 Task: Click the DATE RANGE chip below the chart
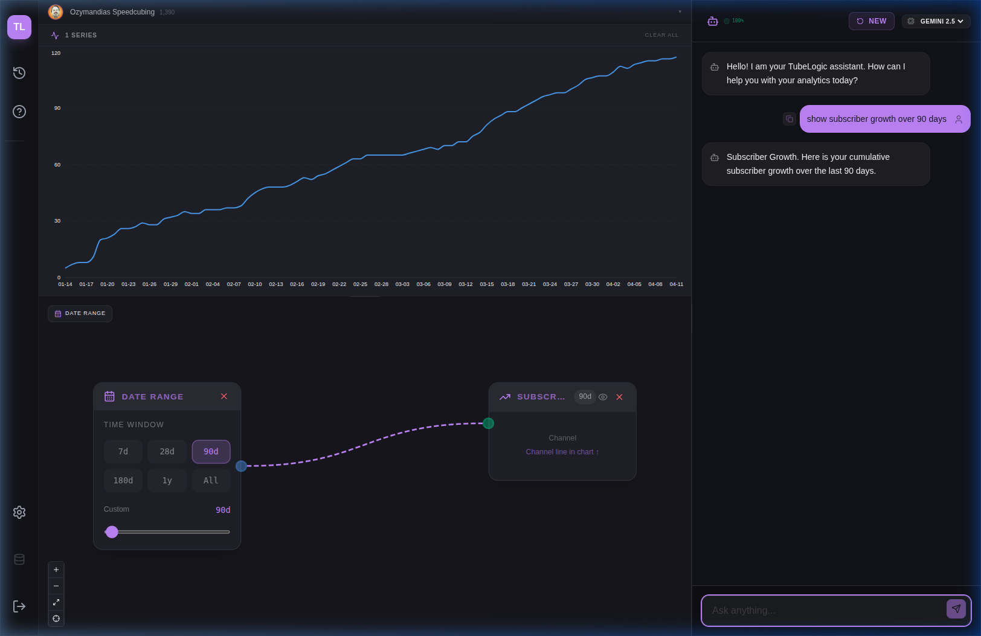coord(80,313)
